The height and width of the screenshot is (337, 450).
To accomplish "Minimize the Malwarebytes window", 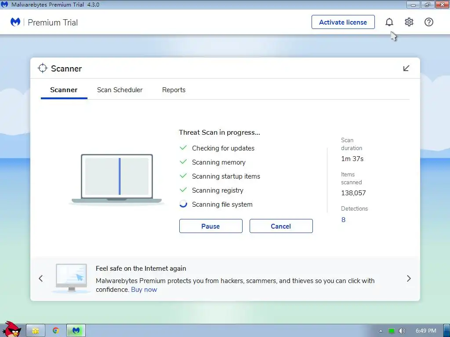I will click(x=413, y=4).
